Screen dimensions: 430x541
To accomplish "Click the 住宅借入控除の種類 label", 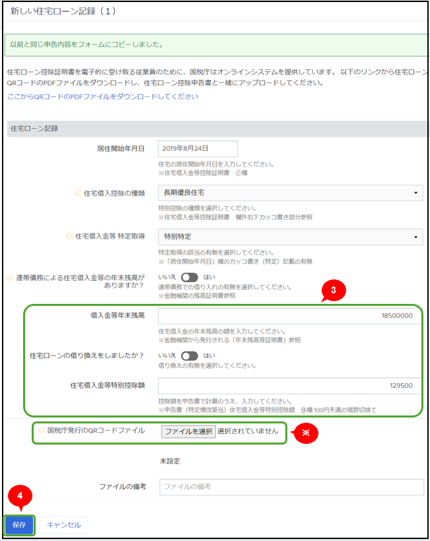I will pyautogui.click(x=114, y=193).
